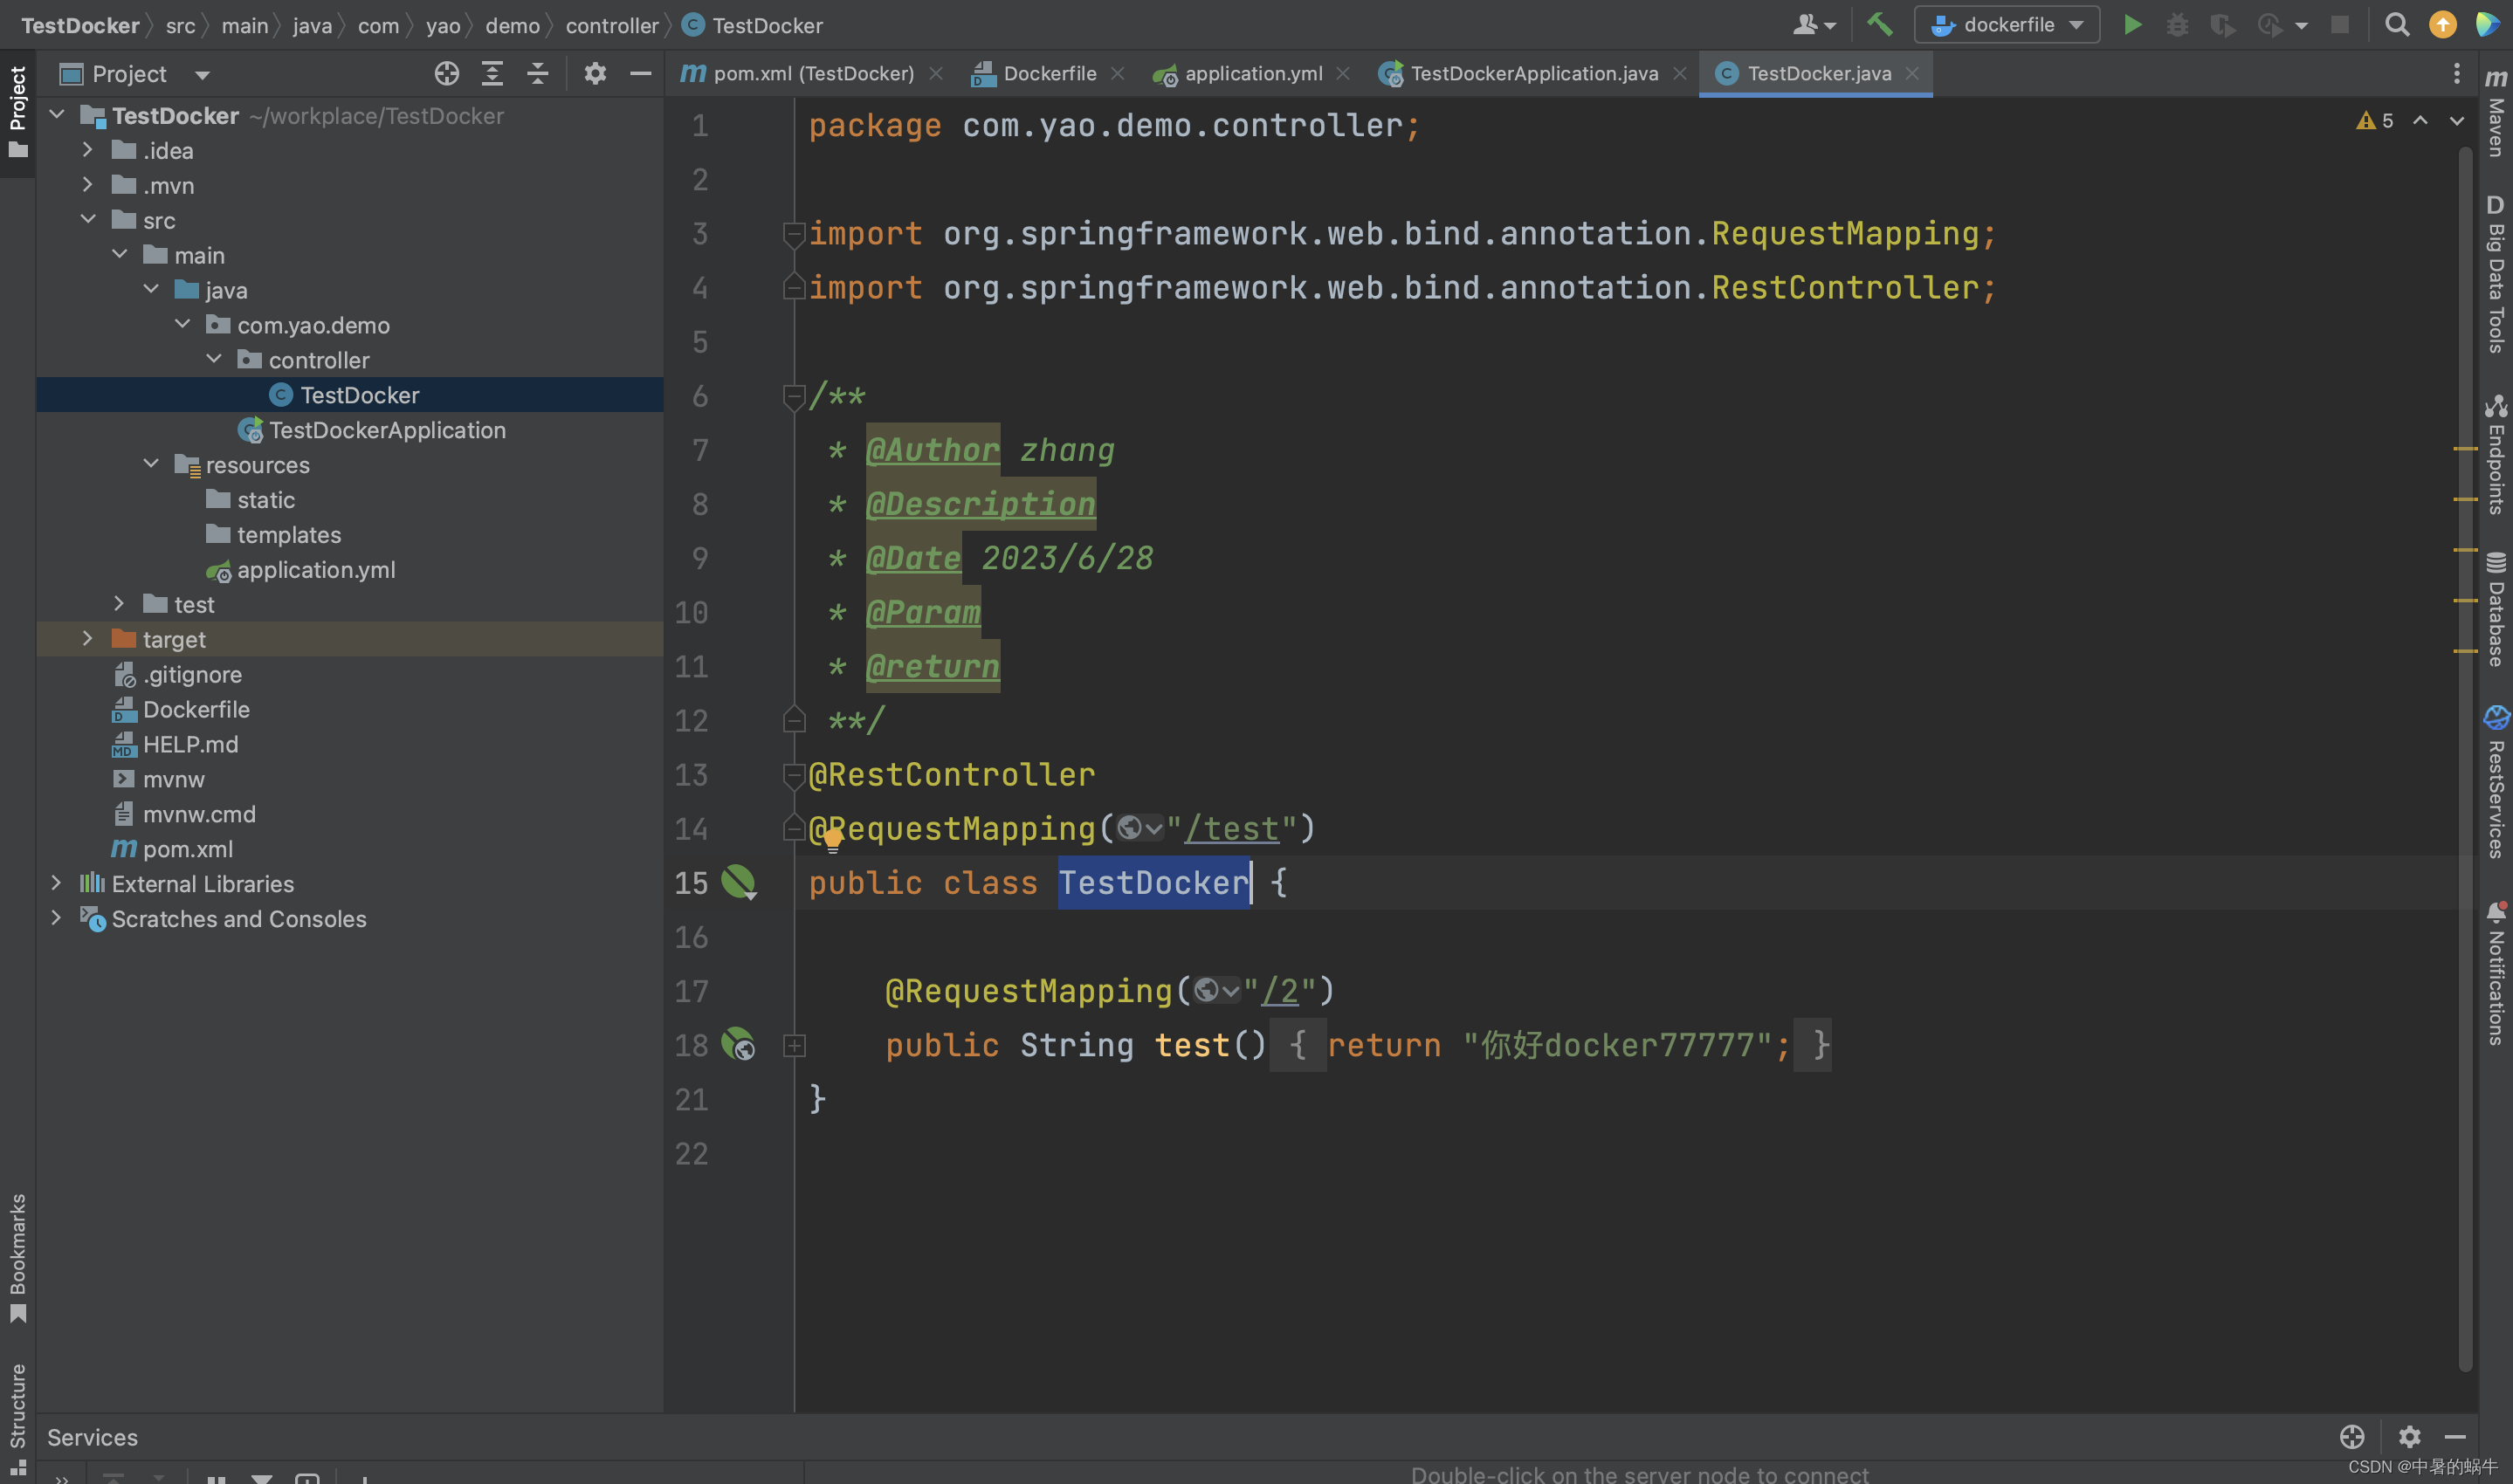Open search everywhere with magnifier icon

pyautogui.click(x=2397, y=24)
